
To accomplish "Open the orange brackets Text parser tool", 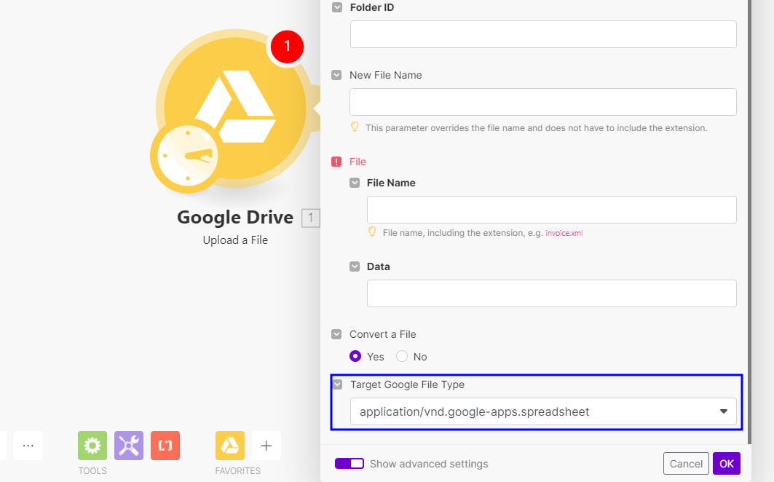I will 165,446.
